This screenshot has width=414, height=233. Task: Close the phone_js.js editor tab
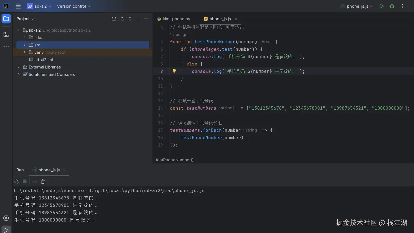click(x=236, y=19)
